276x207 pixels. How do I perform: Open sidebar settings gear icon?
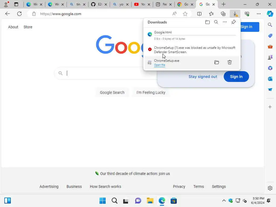270,188
